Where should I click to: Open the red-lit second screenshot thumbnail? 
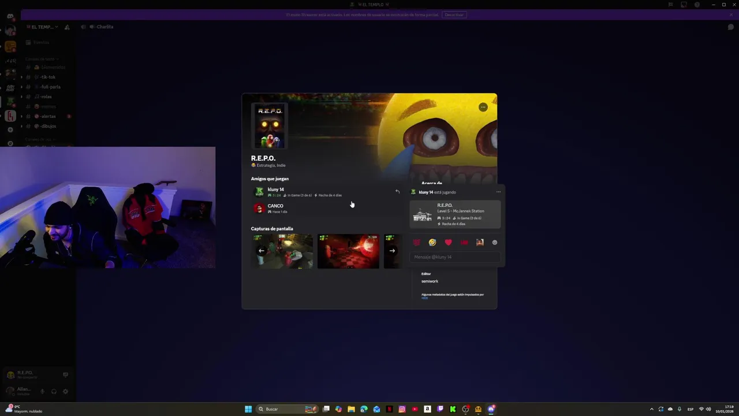pyautogui.click(x=348, y=251)
